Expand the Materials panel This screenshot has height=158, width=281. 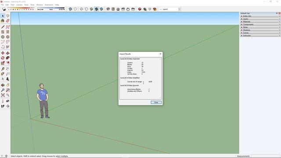click(260, 22)
